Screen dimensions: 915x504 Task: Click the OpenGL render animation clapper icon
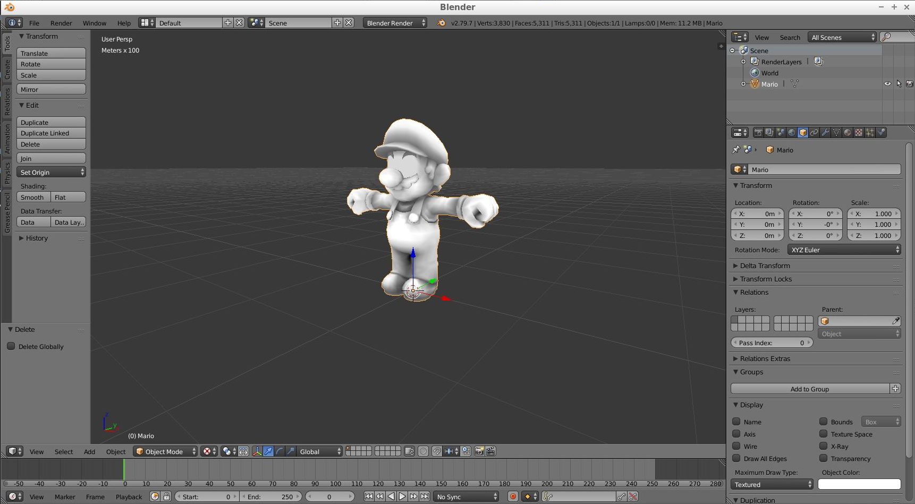490,451
